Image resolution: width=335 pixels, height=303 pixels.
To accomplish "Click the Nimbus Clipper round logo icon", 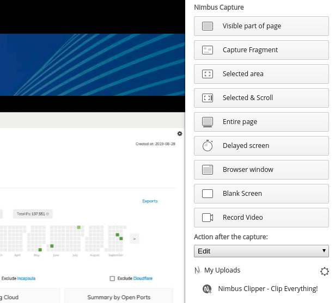I will pyautogui.click(x=207, y=289).
